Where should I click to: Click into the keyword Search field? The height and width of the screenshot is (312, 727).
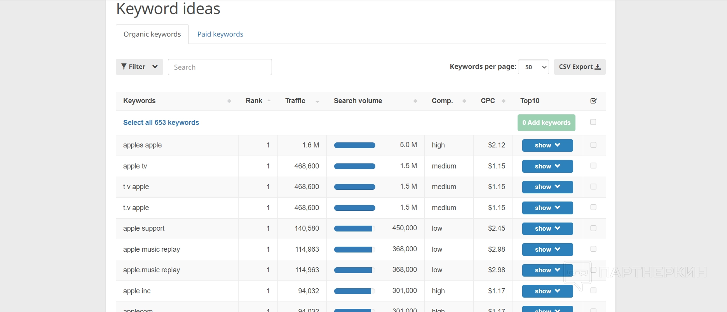pos(220,67)
